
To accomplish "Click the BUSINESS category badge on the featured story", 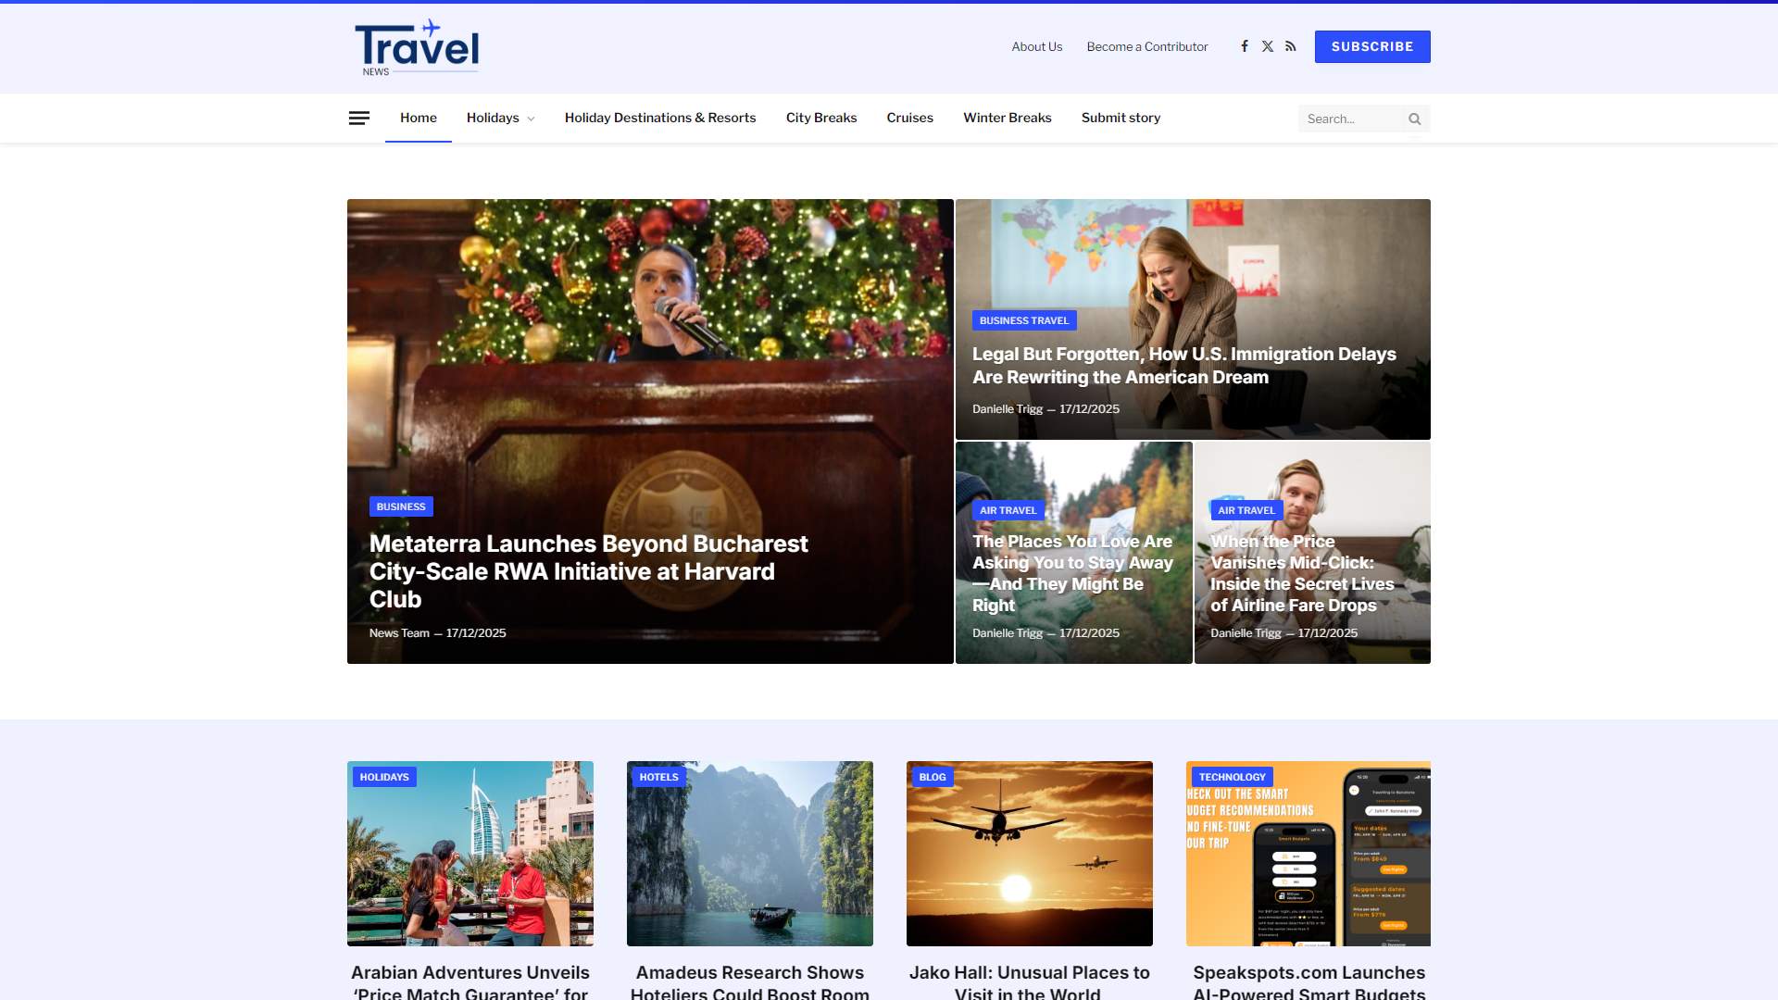I will pyautogui.click(x=400, y=506).
